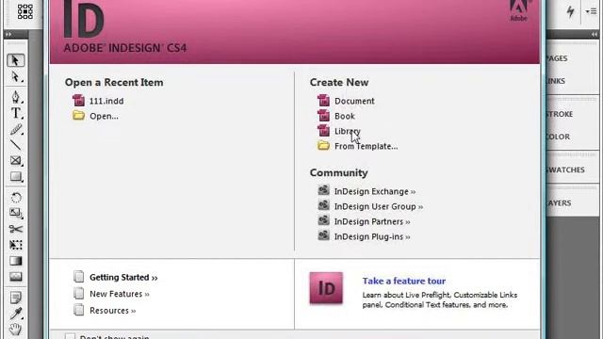
Task: Select the Pen tool
Action: [15, 96]
